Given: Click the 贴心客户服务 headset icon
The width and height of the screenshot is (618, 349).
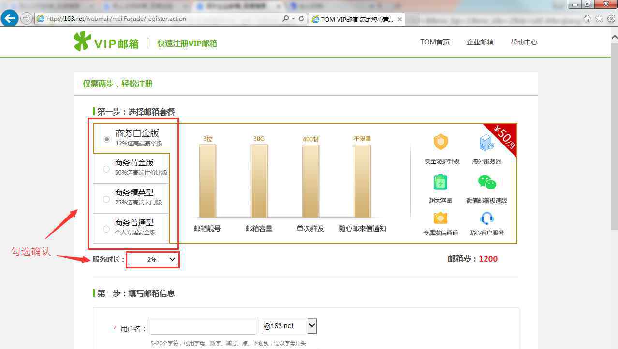Looking at the screenshot, I should point(487,218).
